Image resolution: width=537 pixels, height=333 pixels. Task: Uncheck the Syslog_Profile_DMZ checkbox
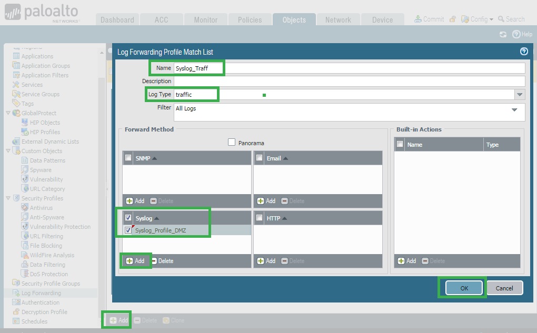click(128, 230)
